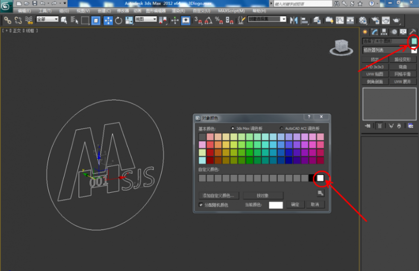Click the Open File folder icon
The height and width of the screenshot is (271, 419).
[27, 3]
